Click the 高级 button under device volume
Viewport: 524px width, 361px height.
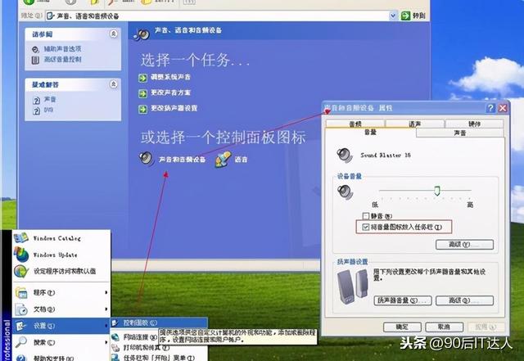pos(464,244)
